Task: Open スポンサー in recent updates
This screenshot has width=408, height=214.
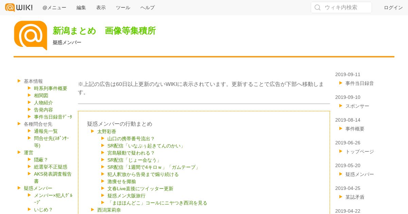Action: click(x=357, y=106)
